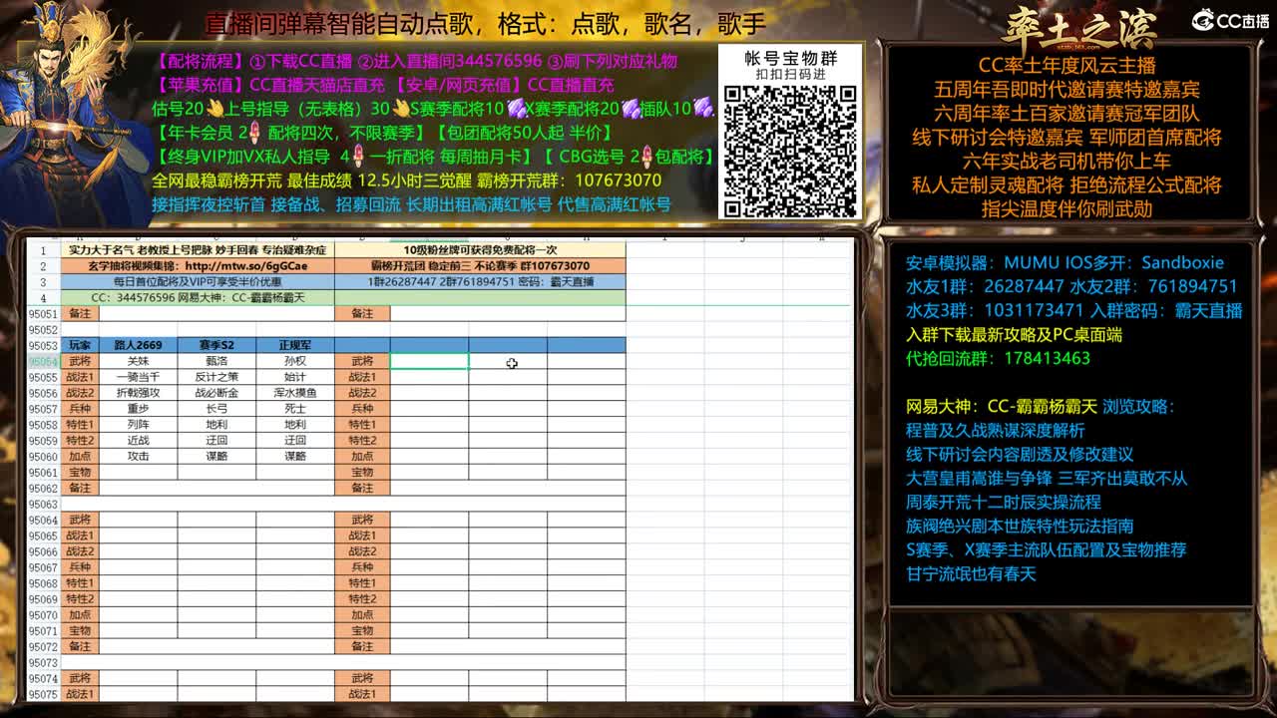The width and height of the screenshot is (1277, 718).
Task: Click the 路人2669 header cell
Action: [138, 345]
